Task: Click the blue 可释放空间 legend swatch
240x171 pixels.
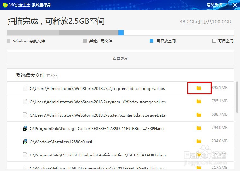Action: (x=152, y=41)
